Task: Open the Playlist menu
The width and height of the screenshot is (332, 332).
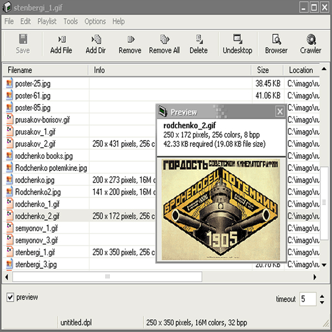Action: 46,22
